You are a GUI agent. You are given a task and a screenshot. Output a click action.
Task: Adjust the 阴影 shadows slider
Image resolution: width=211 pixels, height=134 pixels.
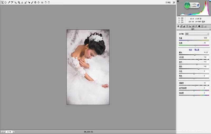[198, 69]
